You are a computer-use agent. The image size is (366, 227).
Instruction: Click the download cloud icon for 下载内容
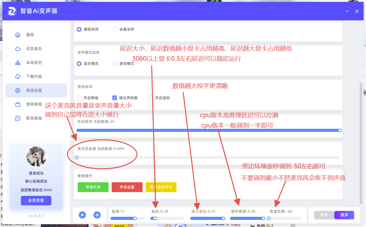(18, 77)
